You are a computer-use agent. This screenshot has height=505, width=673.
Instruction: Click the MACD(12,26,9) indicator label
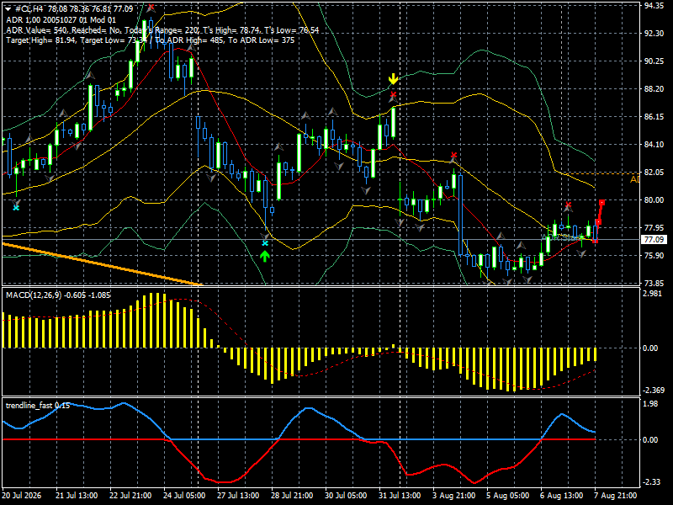pos(58,295)
